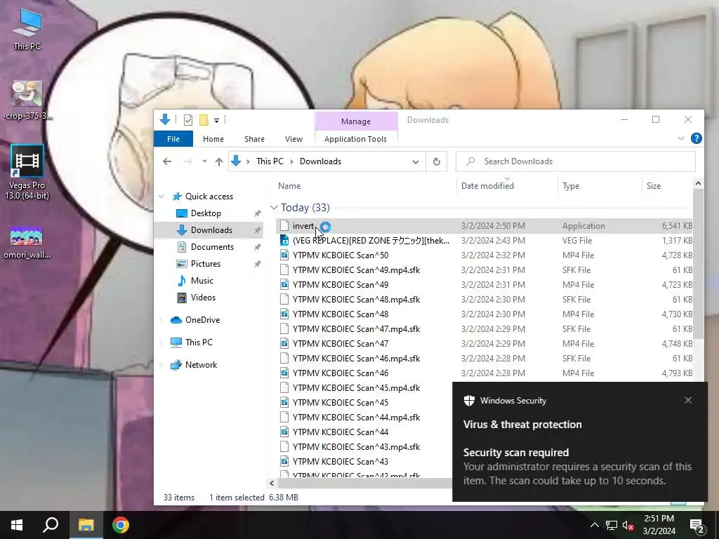Viewport: 719px width, 539px height.
Task: Click the Properties quick access toolbar icon
Action: point(188,120)
